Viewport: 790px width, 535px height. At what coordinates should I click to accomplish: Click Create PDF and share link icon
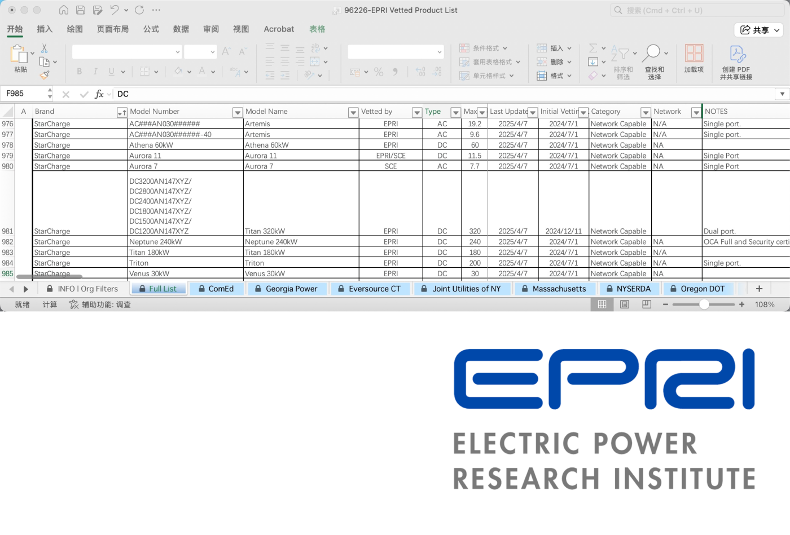tap(736, 54)
